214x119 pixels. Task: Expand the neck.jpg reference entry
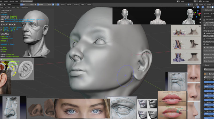click(205, 111)
